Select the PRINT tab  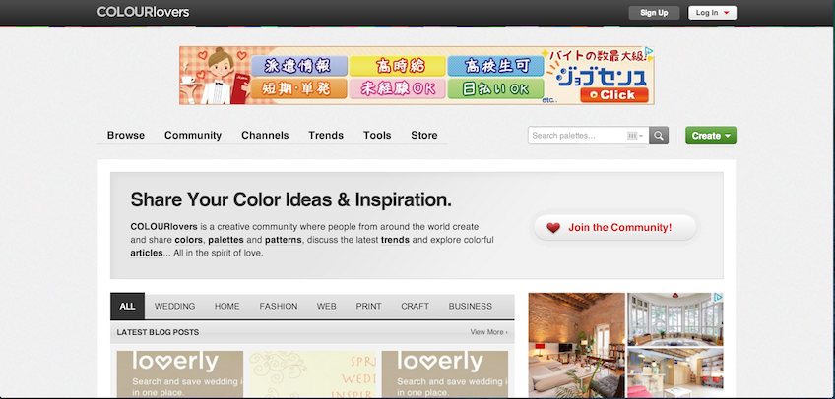[x=368, y=306]
